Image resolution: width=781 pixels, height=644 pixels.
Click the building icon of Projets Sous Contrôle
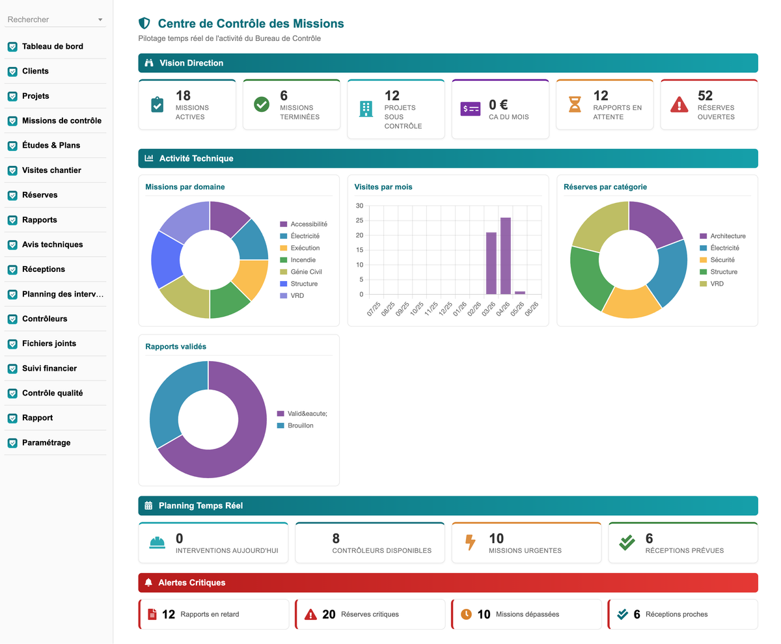[x=366, y=109]
